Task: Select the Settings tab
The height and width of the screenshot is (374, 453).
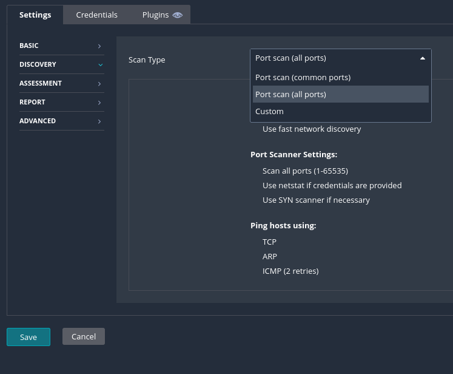Action: pos(35,15)
